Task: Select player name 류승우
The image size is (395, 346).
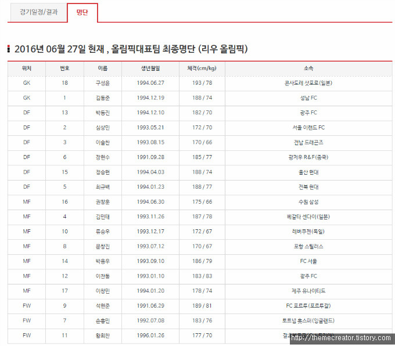Action: click(103, 232)
